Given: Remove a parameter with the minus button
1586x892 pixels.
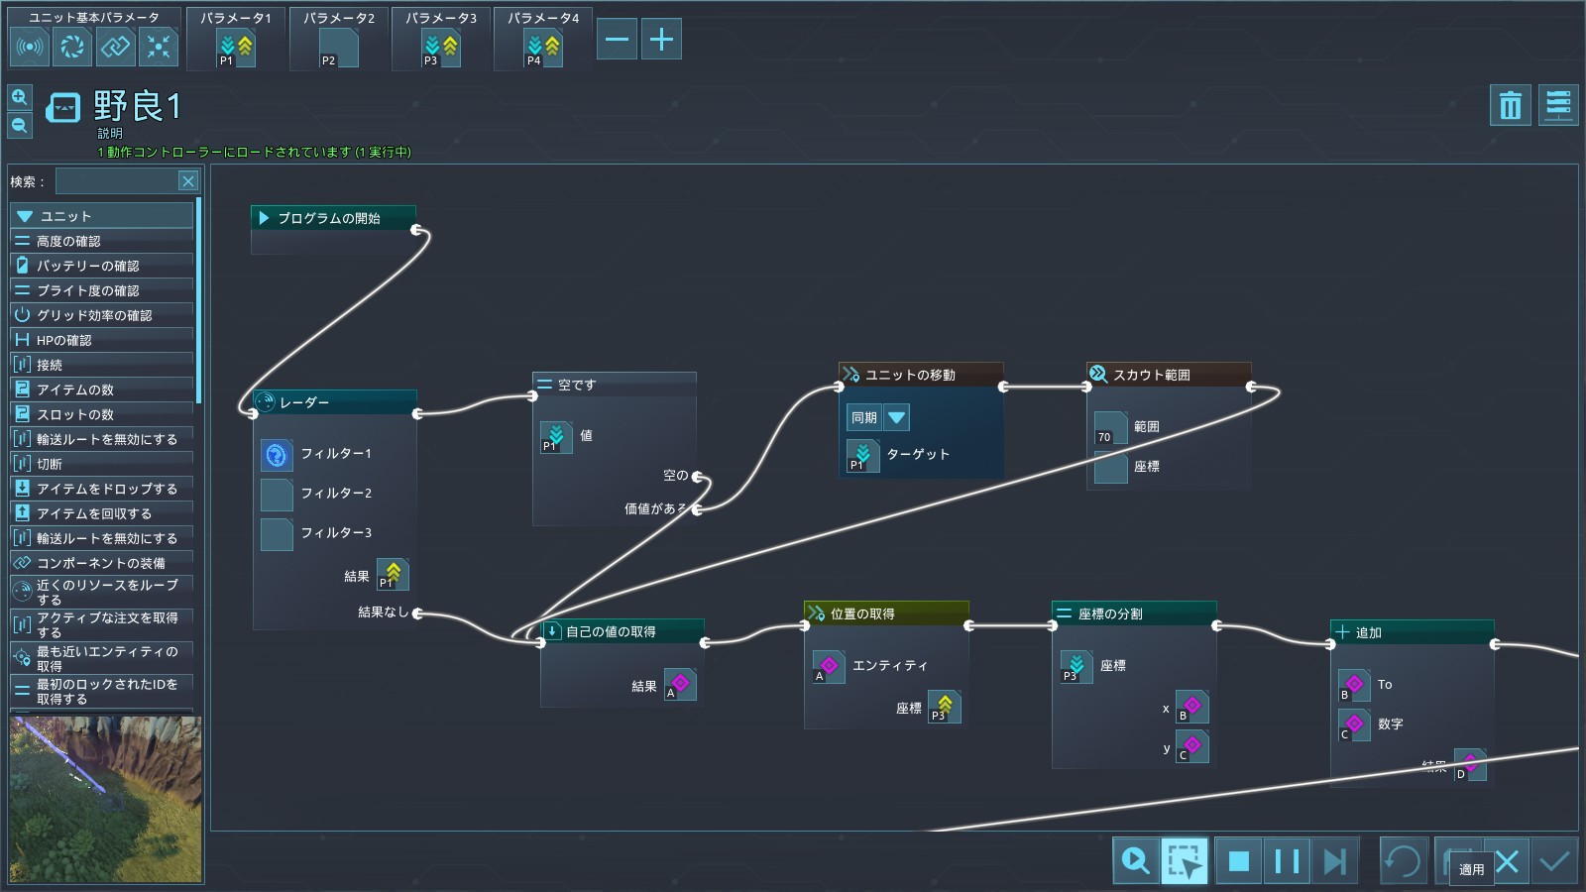Looking at the screenshot, I should pos(617,40).
